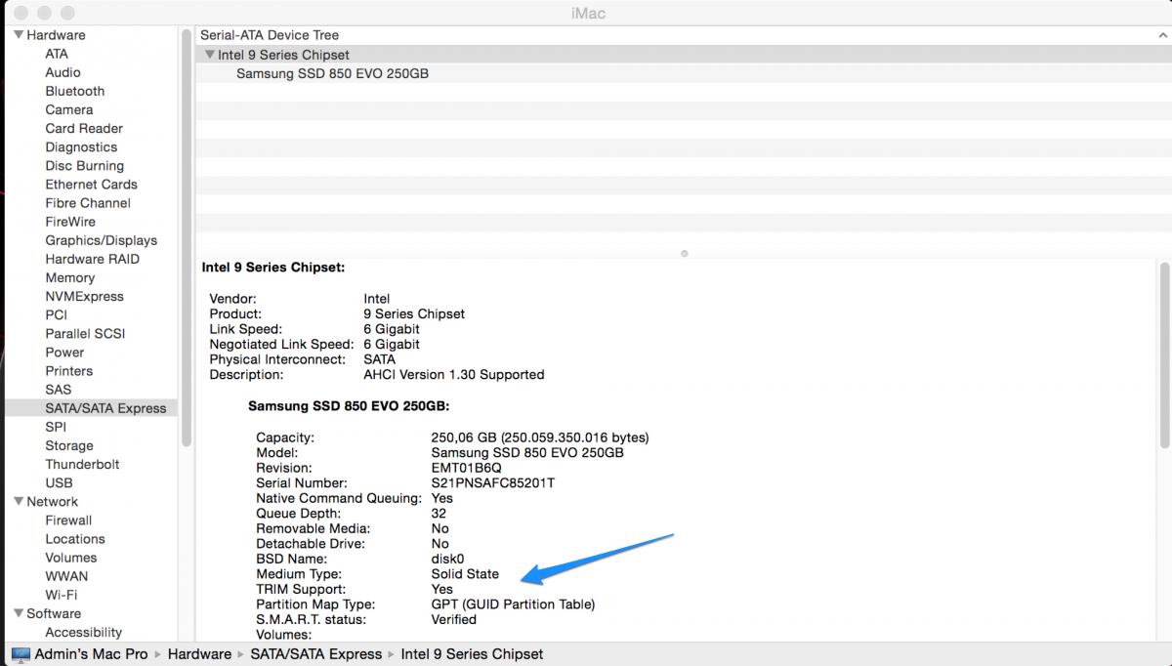1172x666 pixels.
Task: Select Thunderbolt in the sidebar
Action: point(82,464)
